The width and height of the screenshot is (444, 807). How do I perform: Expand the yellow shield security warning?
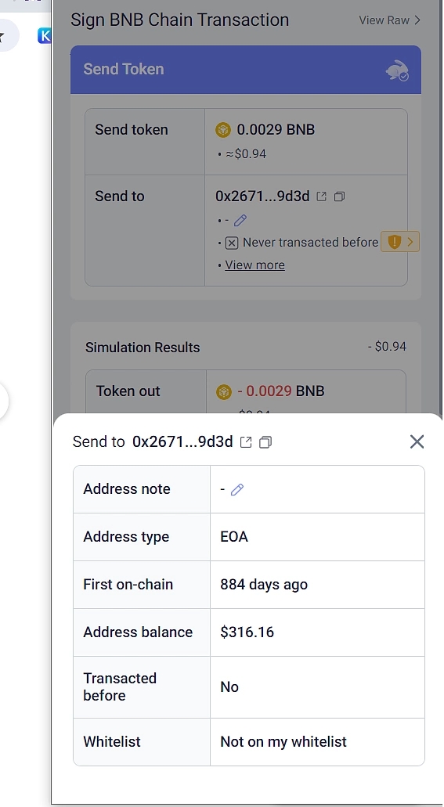click(400, 242)
